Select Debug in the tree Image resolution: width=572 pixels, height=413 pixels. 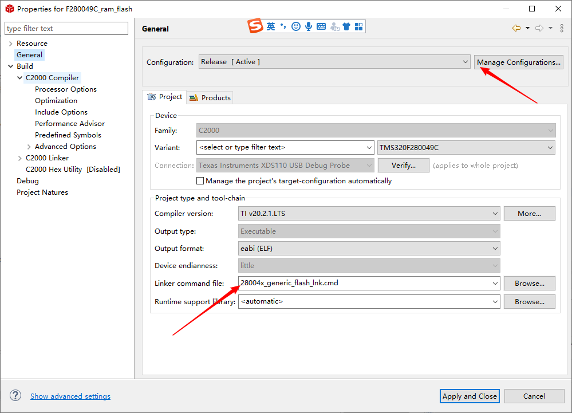(27, 181)
